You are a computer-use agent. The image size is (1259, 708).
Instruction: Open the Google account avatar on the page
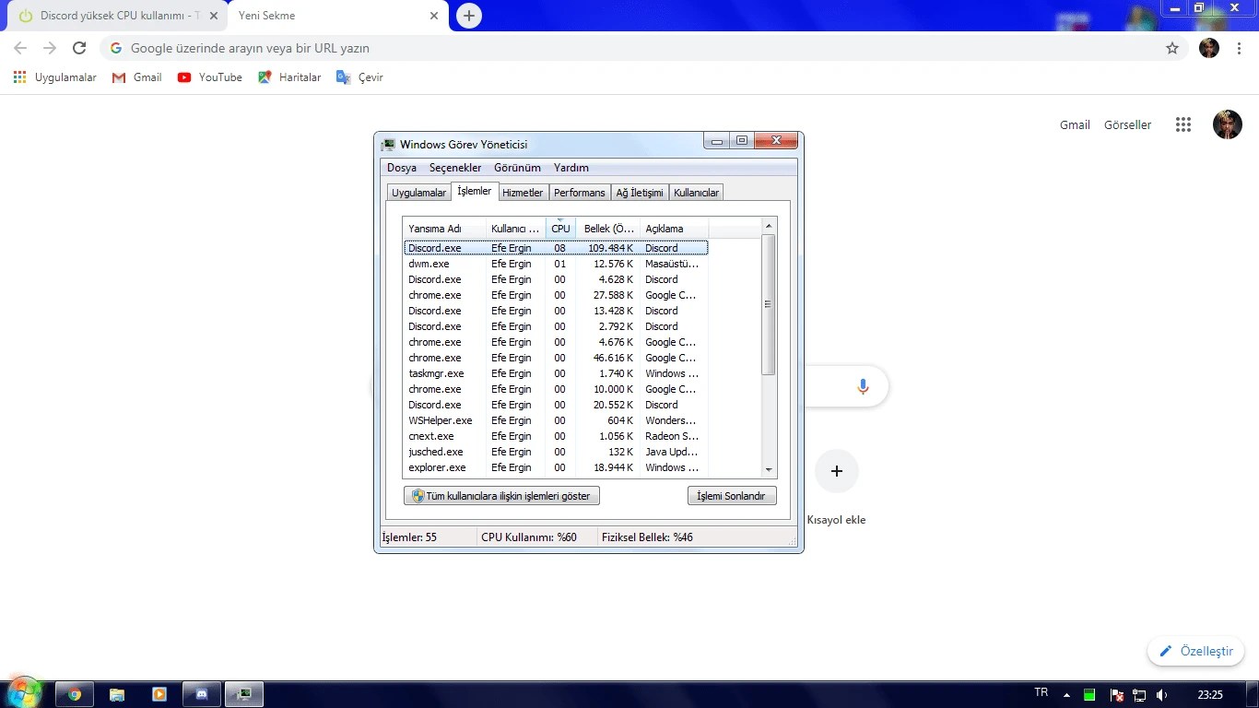1227,124
